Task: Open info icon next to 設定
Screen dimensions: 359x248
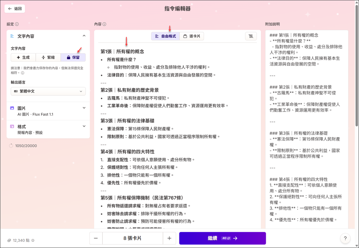Action: coord(17,24)
